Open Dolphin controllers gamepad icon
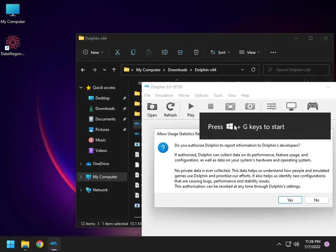The height and width of the screenshot is (252, 336). [x=313, y=106]
